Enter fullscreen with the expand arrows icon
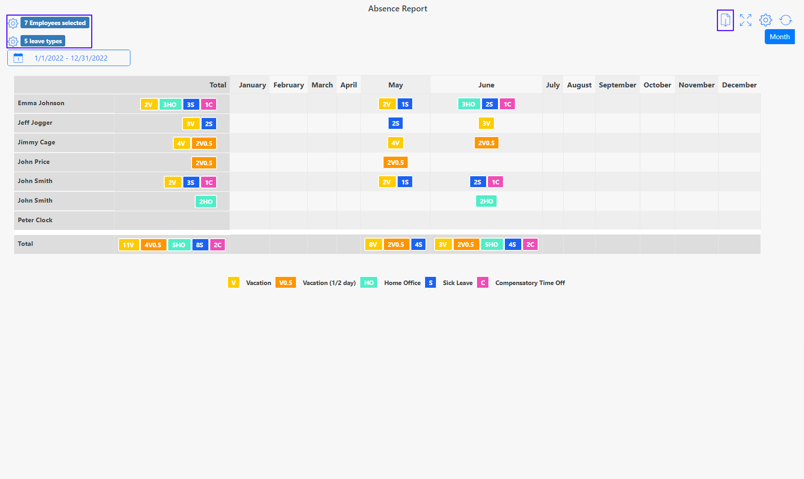Viewport: 804px width, 479px height. (746, 20)
